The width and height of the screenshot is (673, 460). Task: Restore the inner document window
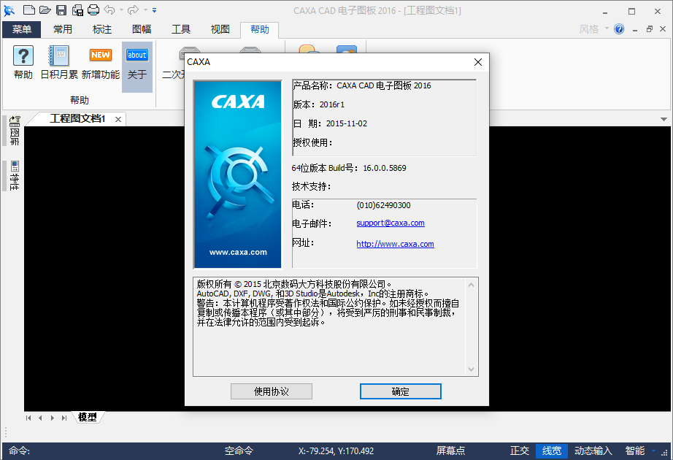pos(650,29)
